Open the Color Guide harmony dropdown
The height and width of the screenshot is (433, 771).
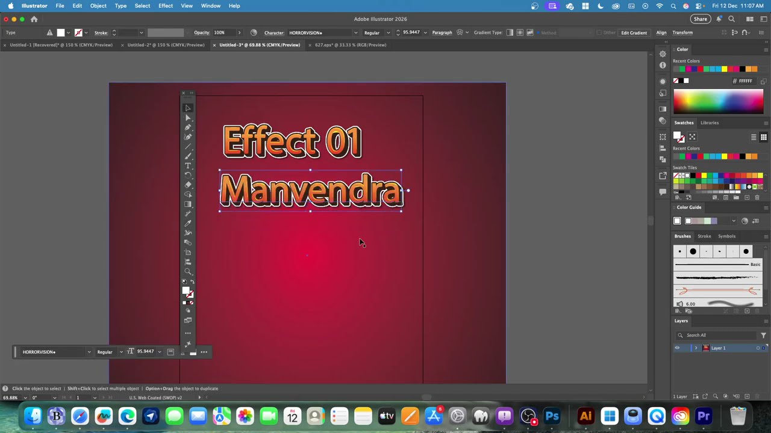(734, 221)
